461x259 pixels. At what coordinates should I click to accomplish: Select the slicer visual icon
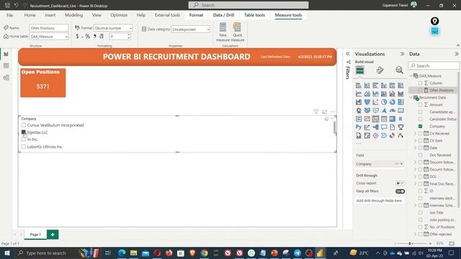point(375,119)
